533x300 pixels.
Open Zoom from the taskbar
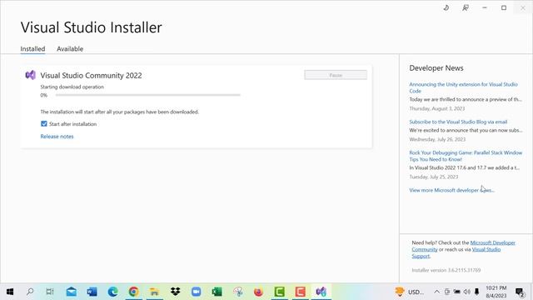click(197, 292)
